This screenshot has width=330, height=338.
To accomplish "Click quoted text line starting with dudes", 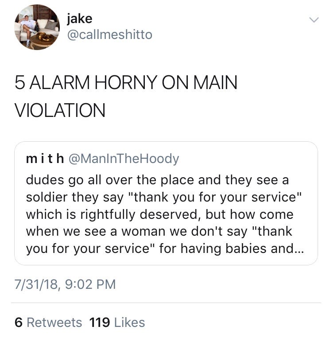I will coord(157,180).
